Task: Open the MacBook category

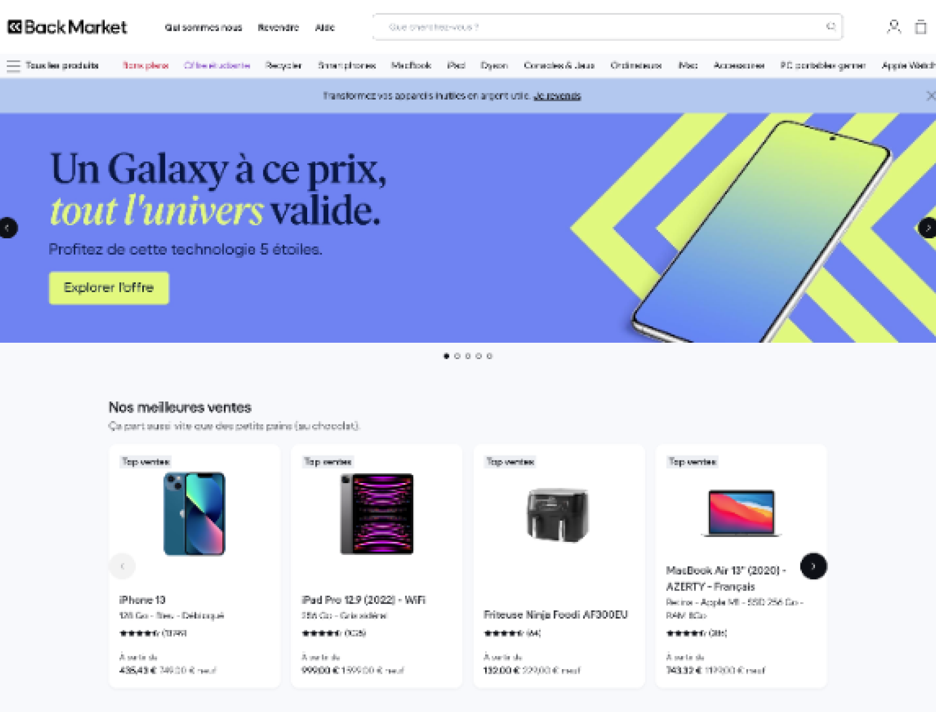Action: 411,66
